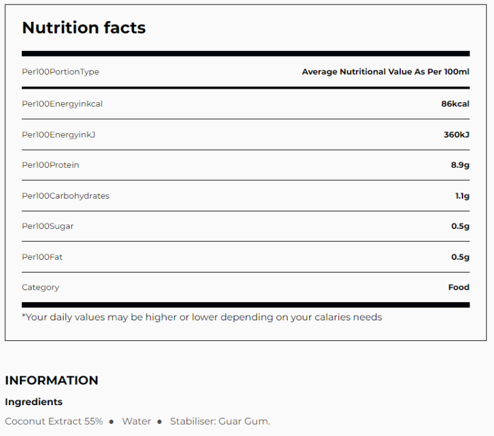Click the 0.5g value in the fat row
The width and height of the screenshot is (494, 436).
pyautogui.click(x=460, y=257)
